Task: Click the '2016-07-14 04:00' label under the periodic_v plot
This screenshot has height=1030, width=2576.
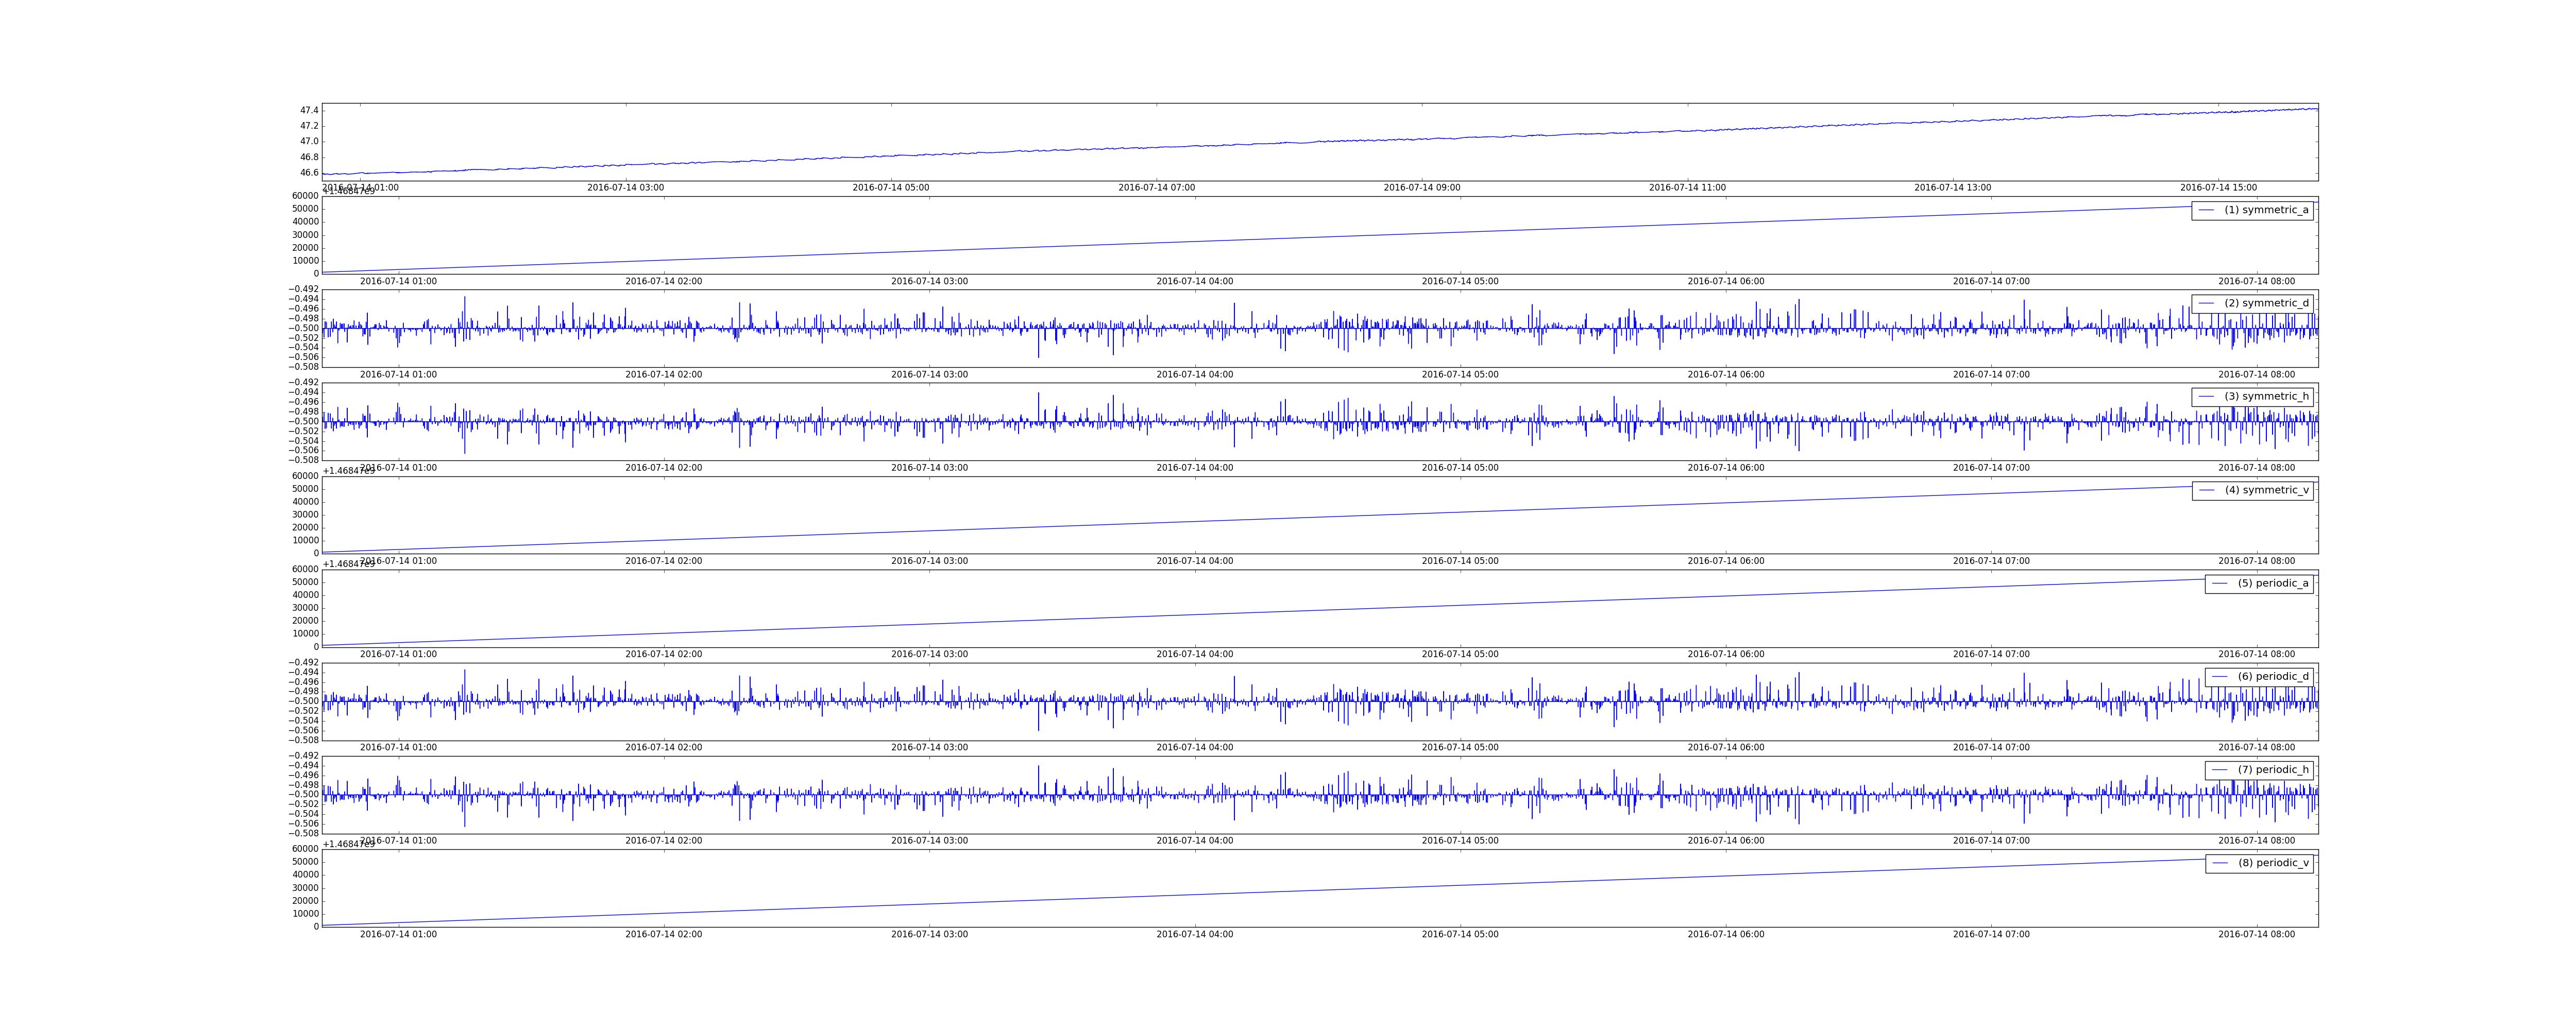Action: 1195,934
